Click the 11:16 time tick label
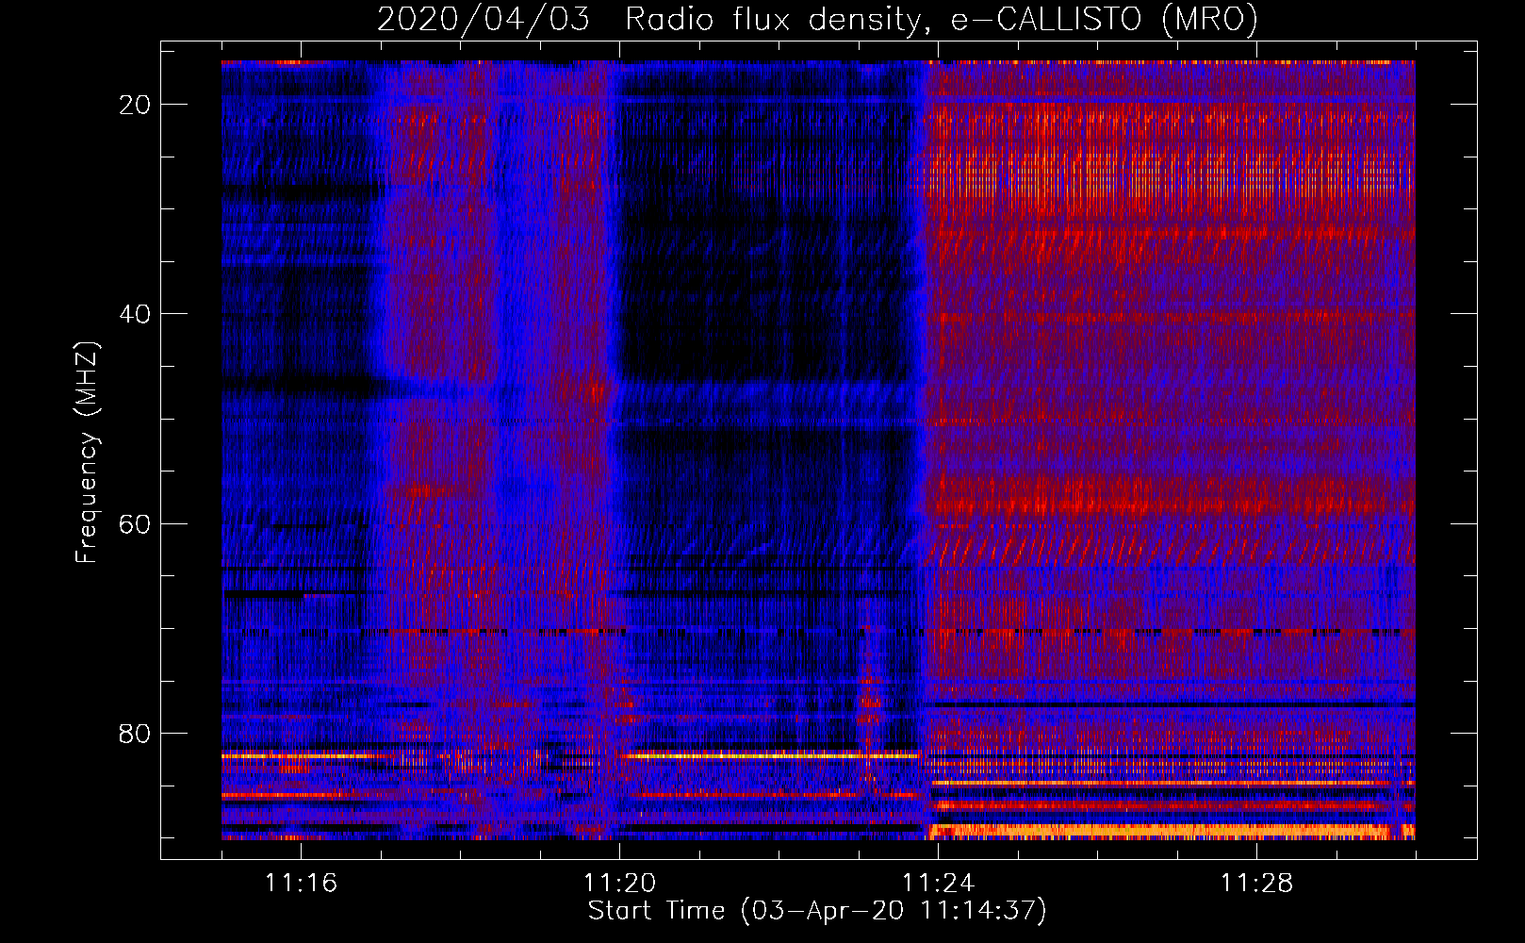The image size is (1525, 943). point(301,884)
